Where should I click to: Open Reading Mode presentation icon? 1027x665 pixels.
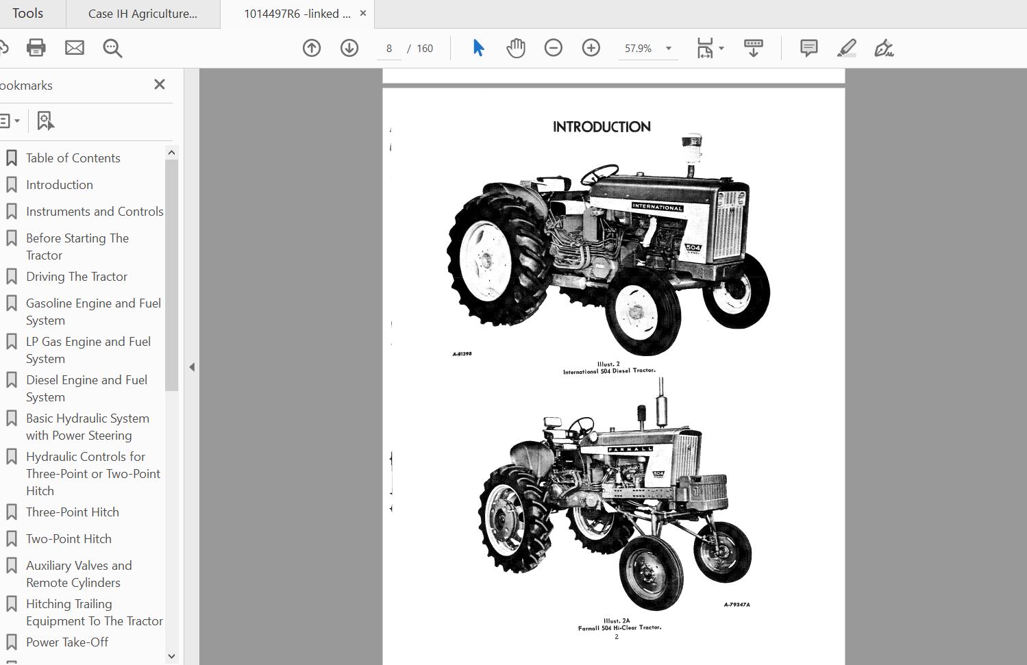click(754, 48)
